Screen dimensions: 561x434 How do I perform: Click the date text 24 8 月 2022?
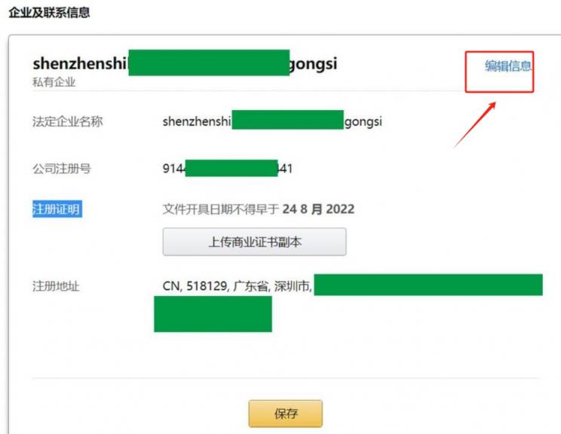tap(318, 209)
